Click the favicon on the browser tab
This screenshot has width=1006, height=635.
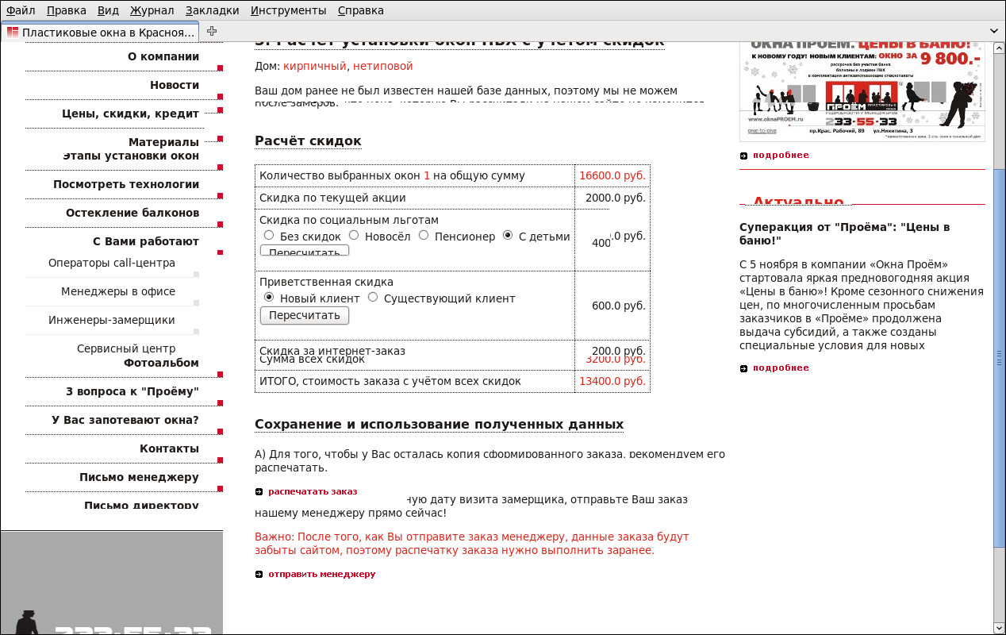point(13,33)
